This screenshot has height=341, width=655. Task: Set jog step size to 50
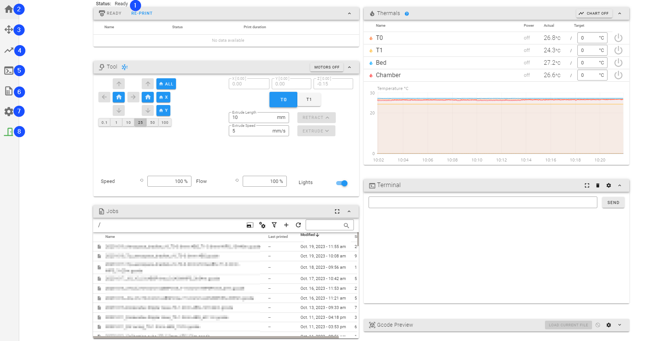point(152,122)
